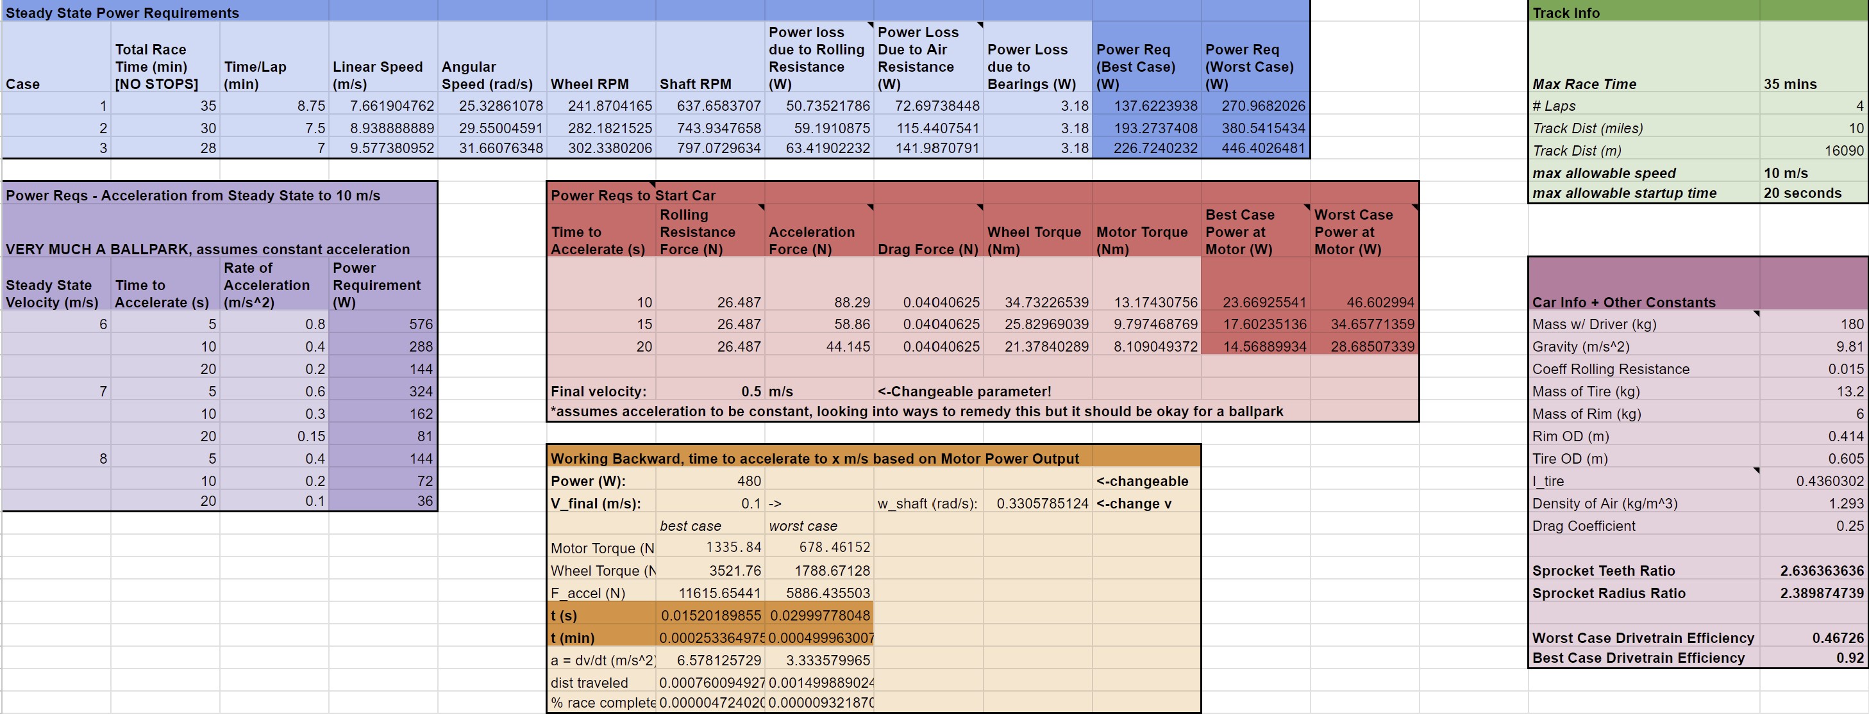Click Best Case Drivetrain Efficiency 0.92
This screenshot has width=1869, height=714.
coord(1813,658)
